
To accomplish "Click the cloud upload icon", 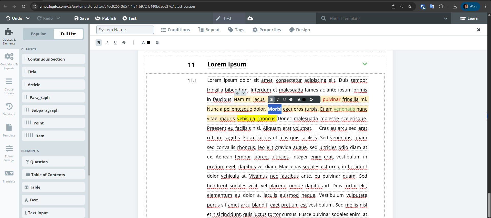I will click(x=250, y=18).
